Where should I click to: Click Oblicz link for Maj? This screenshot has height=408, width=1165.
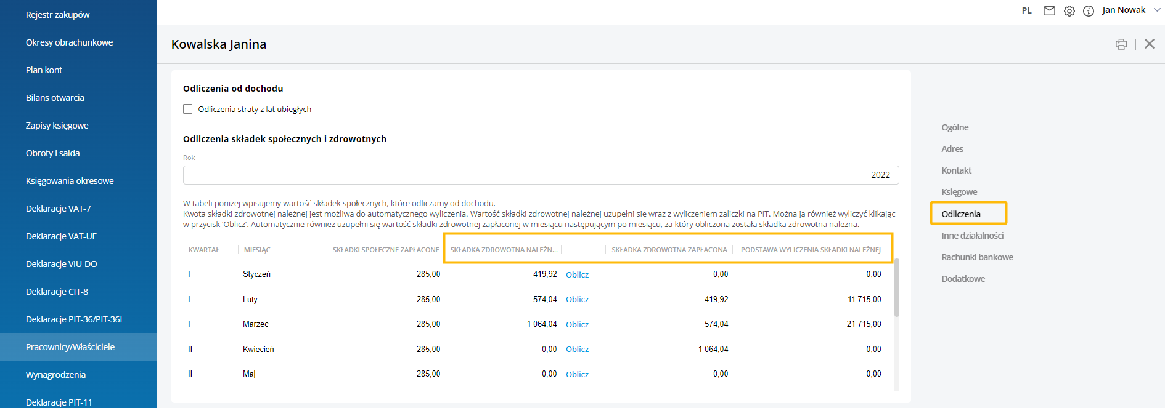[577, 374]
